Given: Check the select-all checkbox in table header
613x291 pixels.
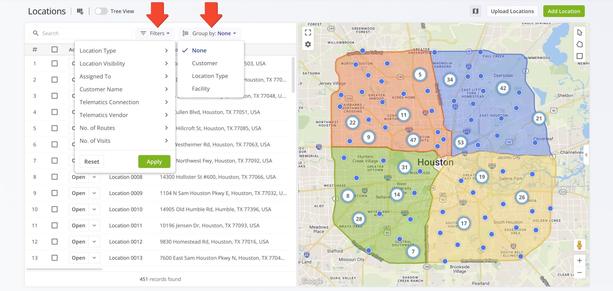Looking at the screenshot, I should (x=55, y=49).
